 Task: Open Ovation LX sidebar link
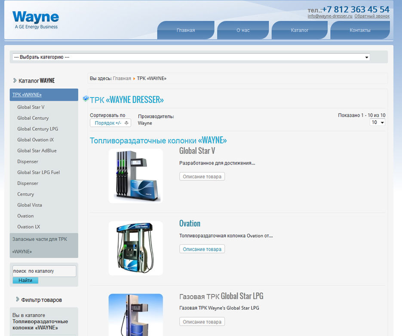pyautogui.click(x=28, y=227)
